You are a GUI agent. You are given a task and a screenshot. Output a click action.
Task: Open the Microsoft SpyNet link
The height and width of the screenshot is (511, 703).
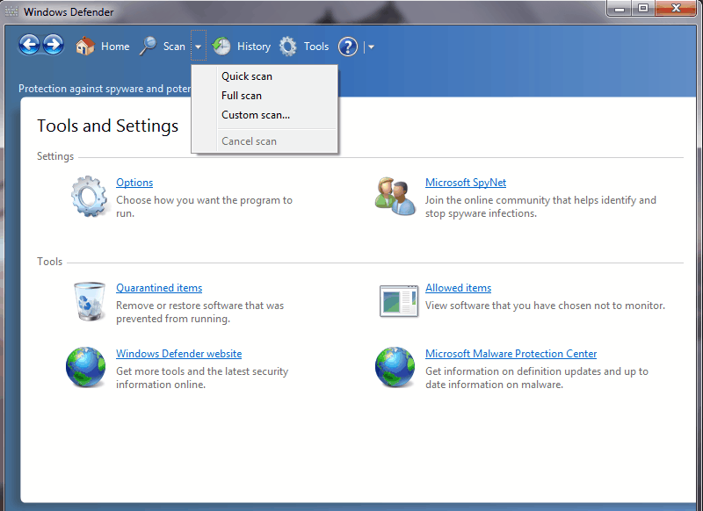466,183
